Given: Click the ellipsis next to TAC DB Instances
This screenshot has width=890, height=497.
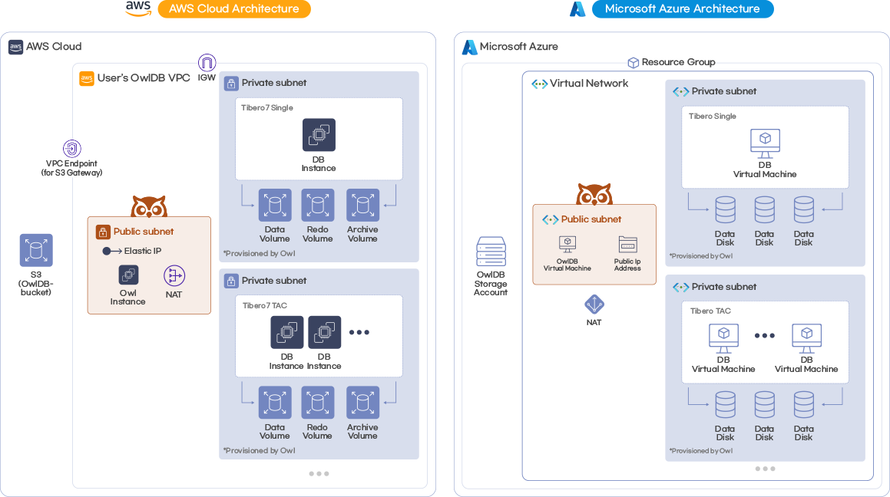Looking at the screenshot, I should (x=359, y=332).
